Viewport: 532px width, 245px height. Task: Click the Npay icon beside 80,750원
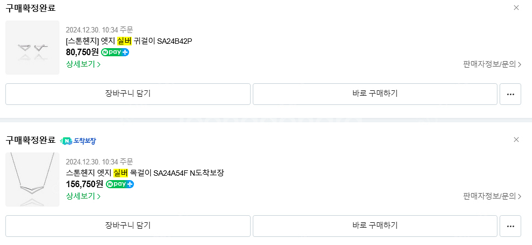[115, 52]
